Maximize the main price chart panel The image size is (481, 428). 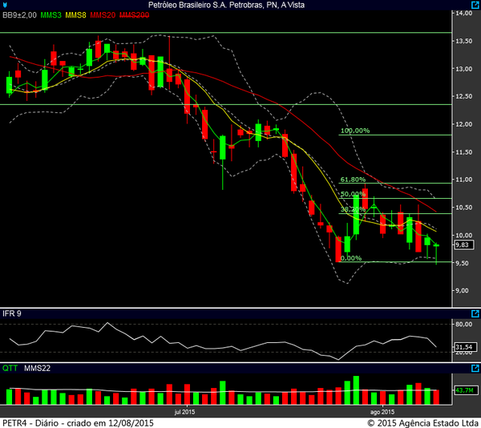click(475, 5)
